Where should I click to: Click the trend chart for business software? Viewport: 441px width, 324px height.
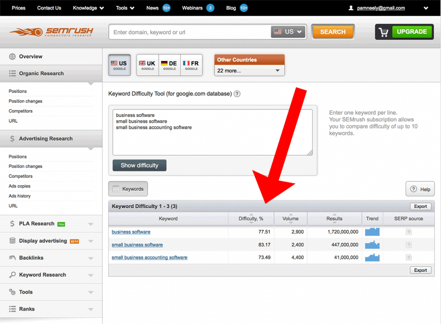(x=372, y=232)
